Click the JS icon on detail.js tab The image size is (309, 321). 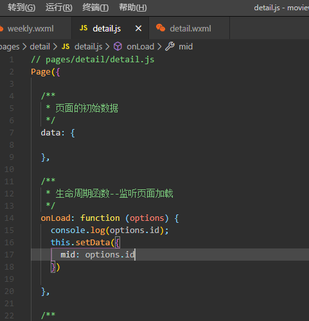coord(84,28)
